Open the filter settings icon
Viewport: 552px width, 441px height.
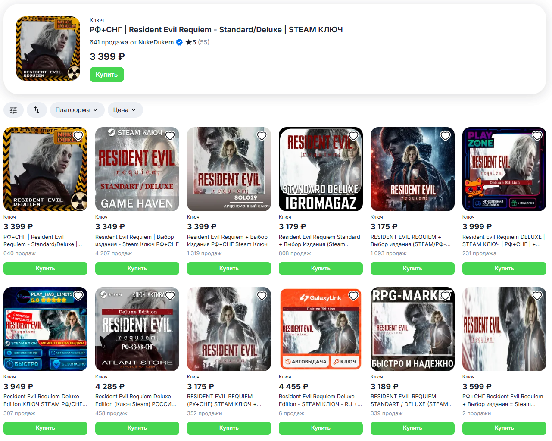click(x=13, y=110)
